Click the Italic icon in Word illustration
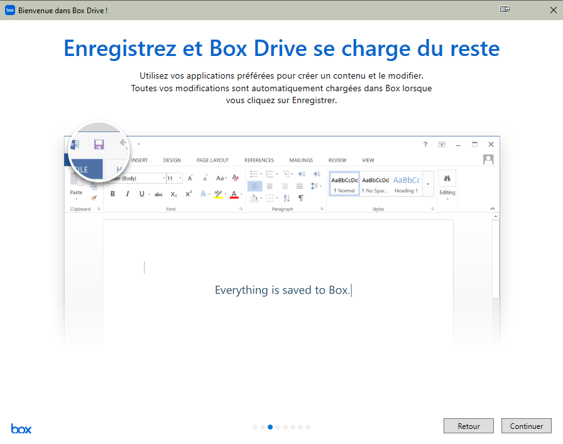The height and width of the screenshot is (444, 563). pyautogui.click(x=127, y=194)
